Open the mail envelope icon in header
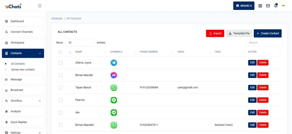The height and width of the screenshot is (134, 292). (268, 6)
